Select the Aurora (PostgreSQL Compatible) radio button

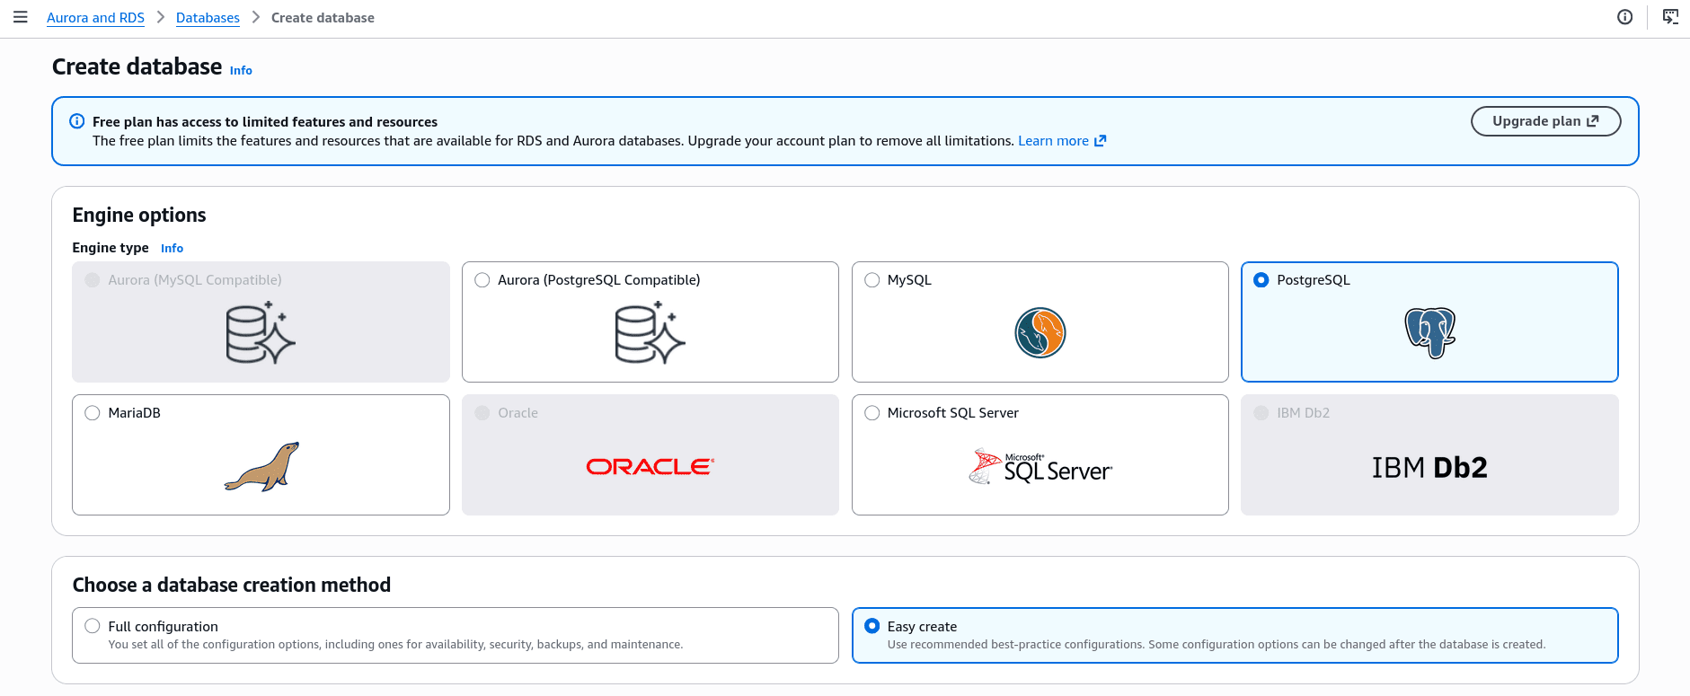(x=482, y=280)
